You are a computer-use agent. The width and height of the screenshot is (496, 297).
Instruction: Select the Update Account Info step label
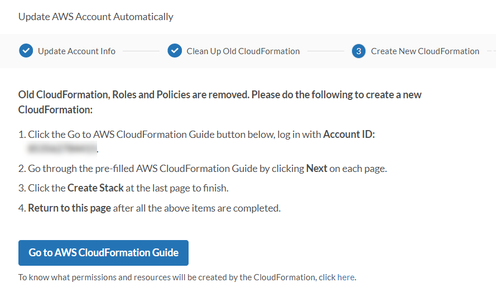(x=76, y=51)
